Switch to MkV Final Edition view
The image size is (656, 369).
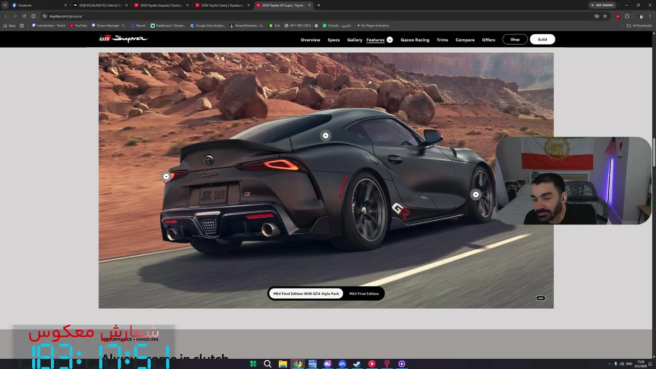(364, 294)
